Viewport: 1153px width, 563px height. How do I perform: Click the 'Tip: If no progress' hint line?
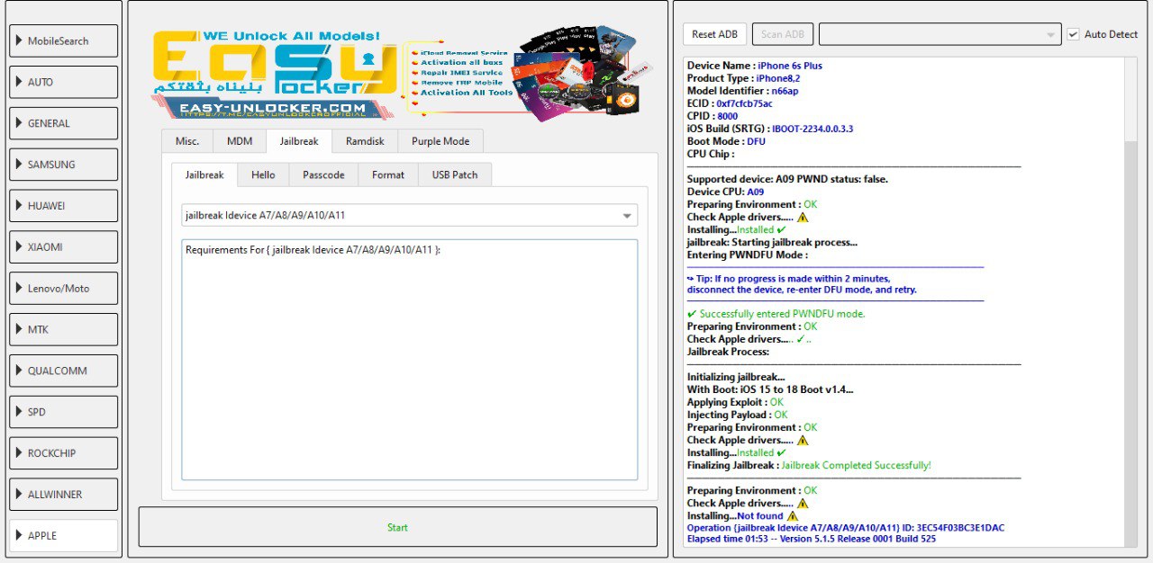(788, 278)
